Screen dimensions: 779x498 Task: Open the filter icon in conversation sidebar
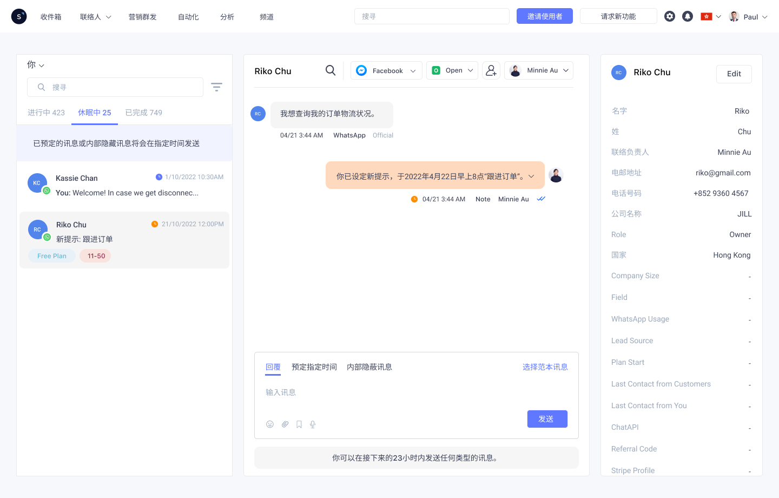(x=216, y=87)
